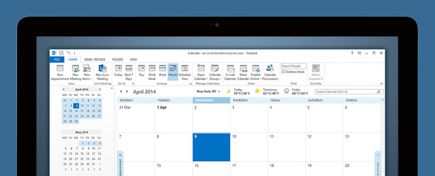Click the scroll up arrow of the calendar
Image resolution: width=435 pixels, height=176 pixels.
tap(383, 99)
